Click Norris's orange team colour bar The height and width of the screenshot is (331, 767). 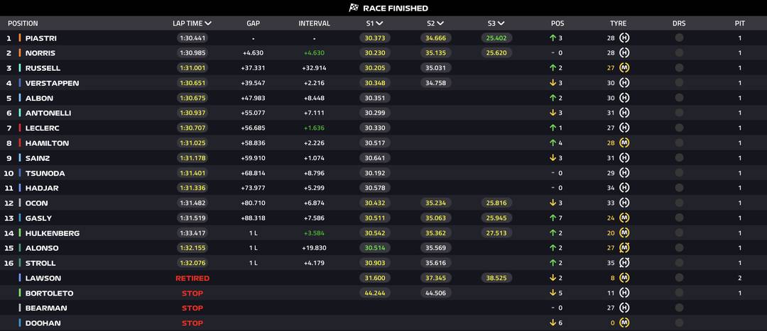[20, 52]
